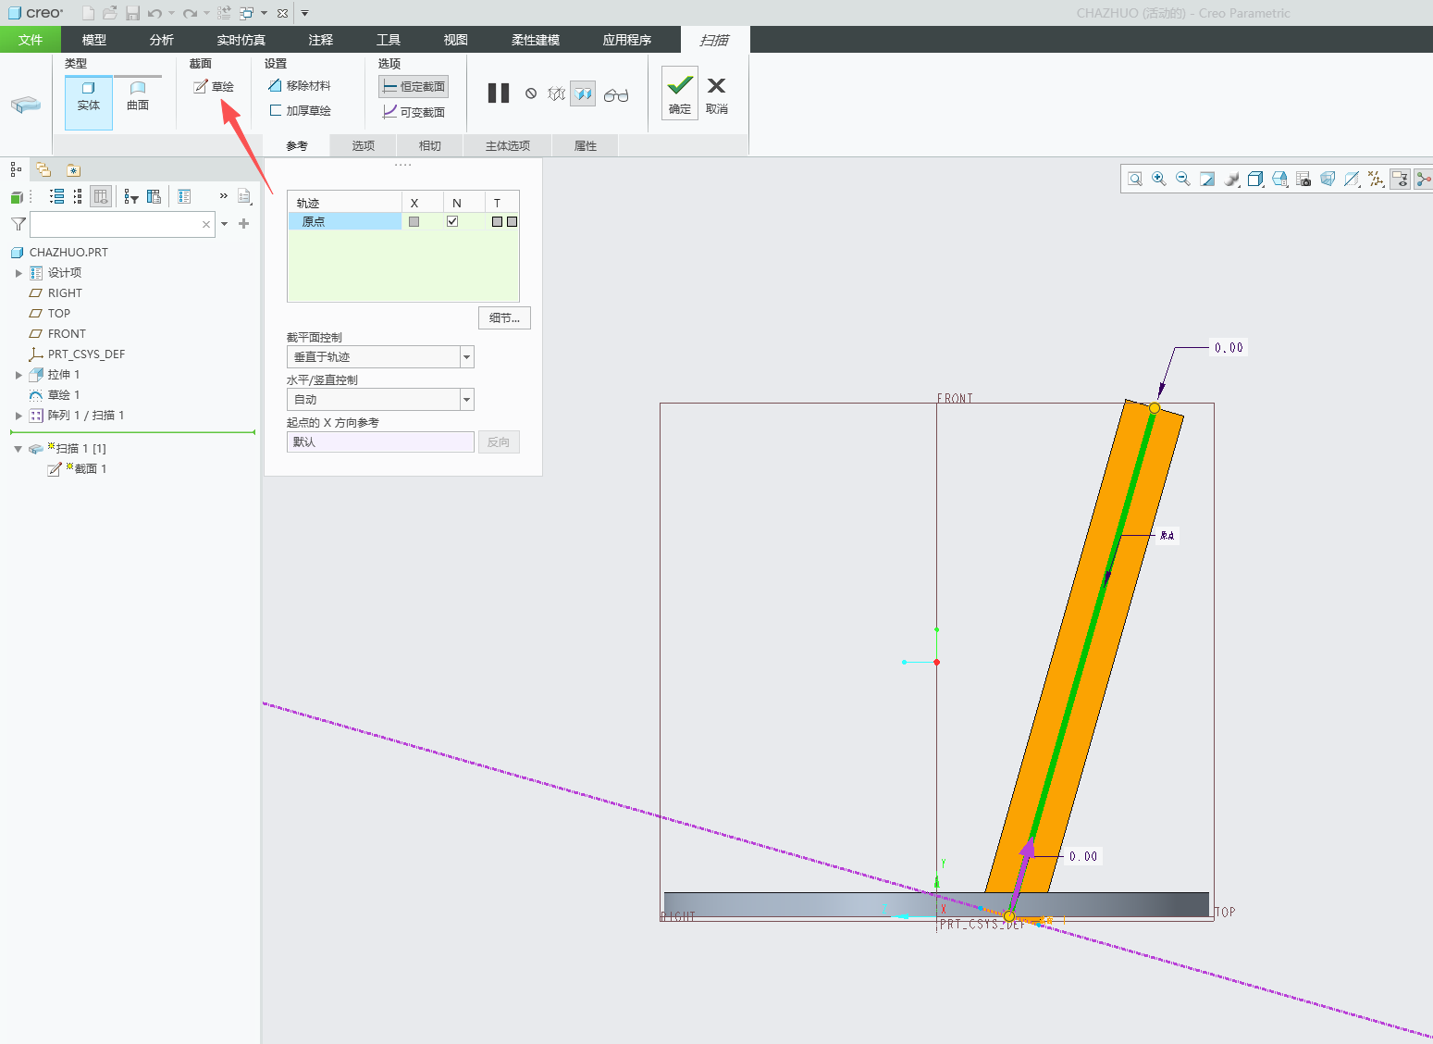The height and width of the screenshot is (1044, 1433).
Task: Click the Zoom Out magnifier icon
Action: click(1183, 179)
